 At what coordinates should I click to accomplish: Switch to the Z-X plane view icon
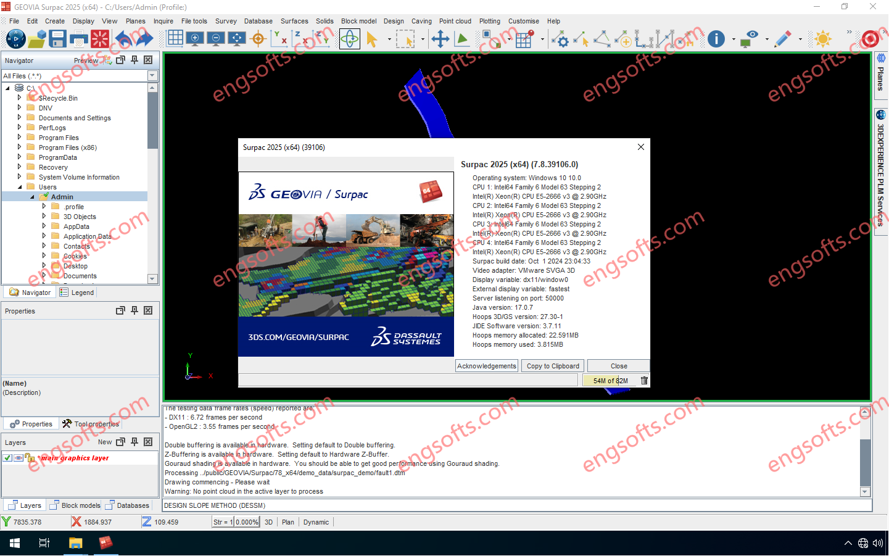tap(301, 39)
